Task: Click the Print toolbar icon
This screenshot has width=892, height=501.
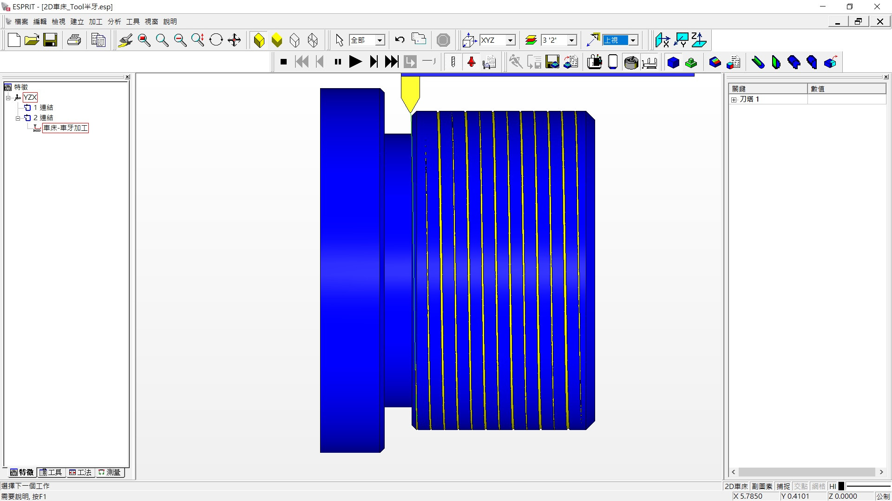Action: click(x=74, y=40)
